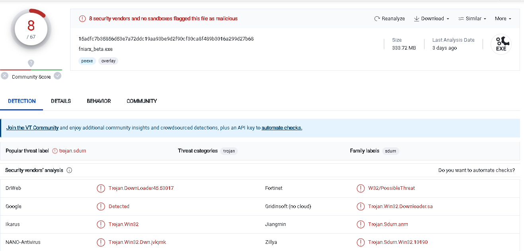
Task: Open the More dropdown menu
Action: tap(503, 19)
